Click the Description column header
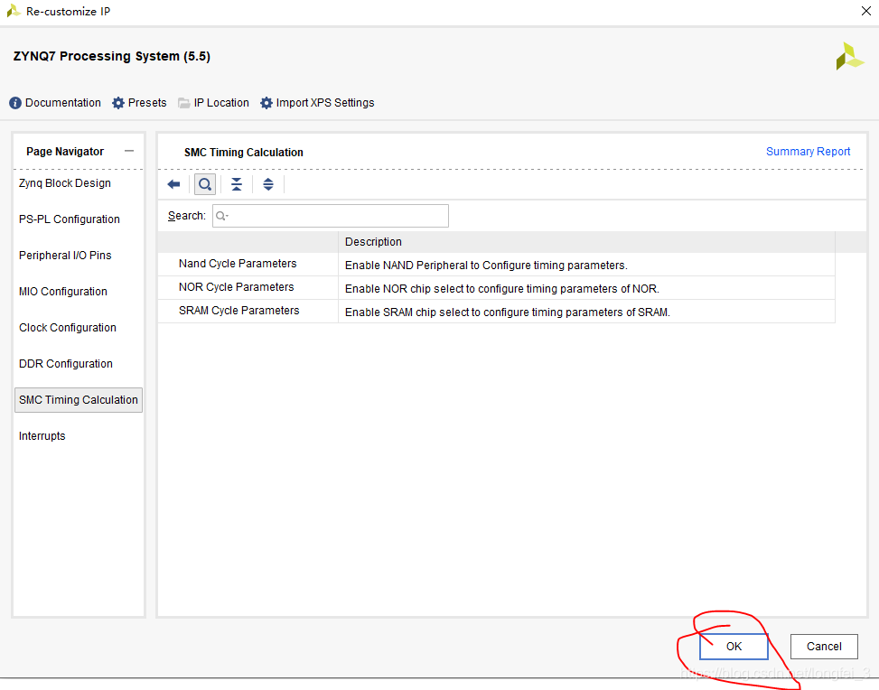The height and width of the screenshot is (690, 879). coord(586,242)
